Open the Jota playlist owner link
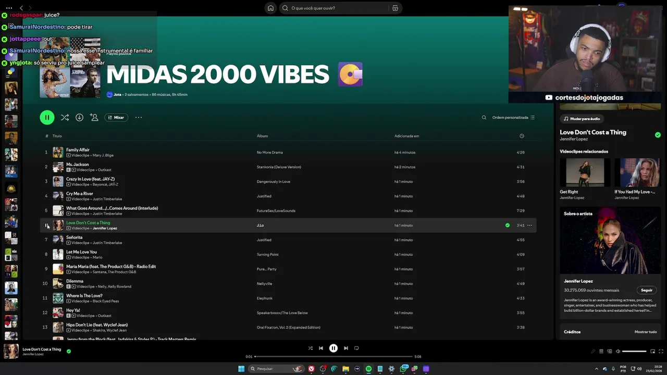This screenshot has height=375, width=667. click(x=117, y=95)
